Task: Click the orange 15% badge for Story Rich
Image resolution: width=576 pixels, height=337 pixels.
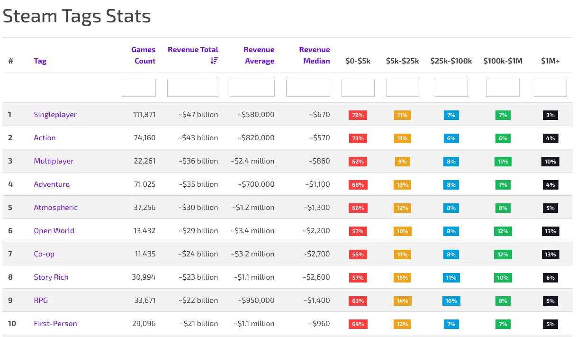Action: (x=403, y=278)
